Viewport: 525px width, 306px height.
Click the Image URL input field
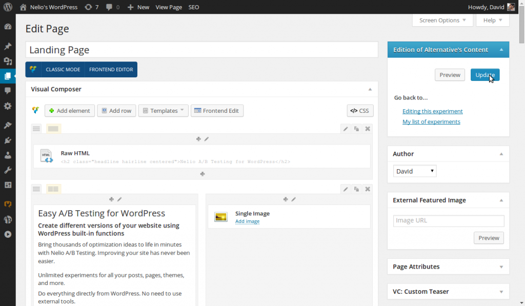[448, 220]
